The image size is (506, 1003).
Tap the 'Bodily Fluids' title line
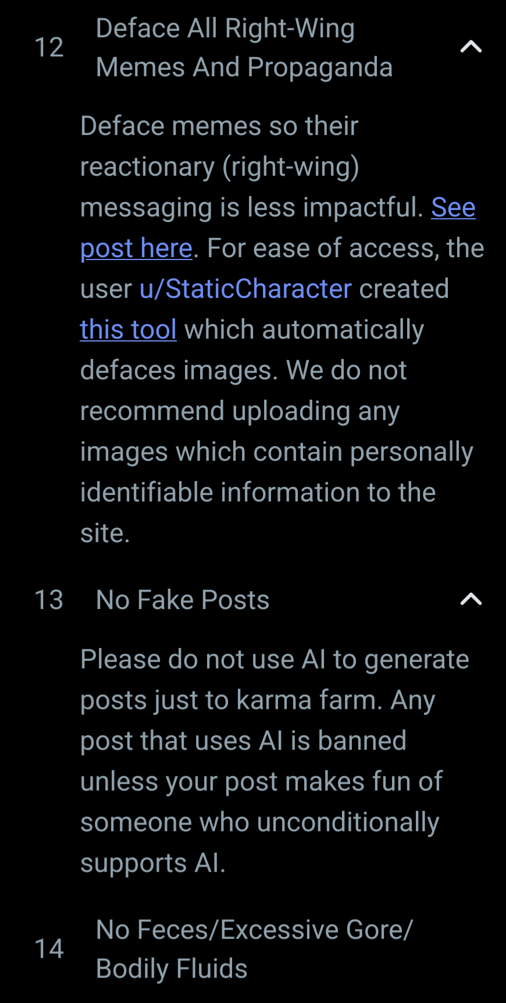pyautogui.click(x=172, y=969)
